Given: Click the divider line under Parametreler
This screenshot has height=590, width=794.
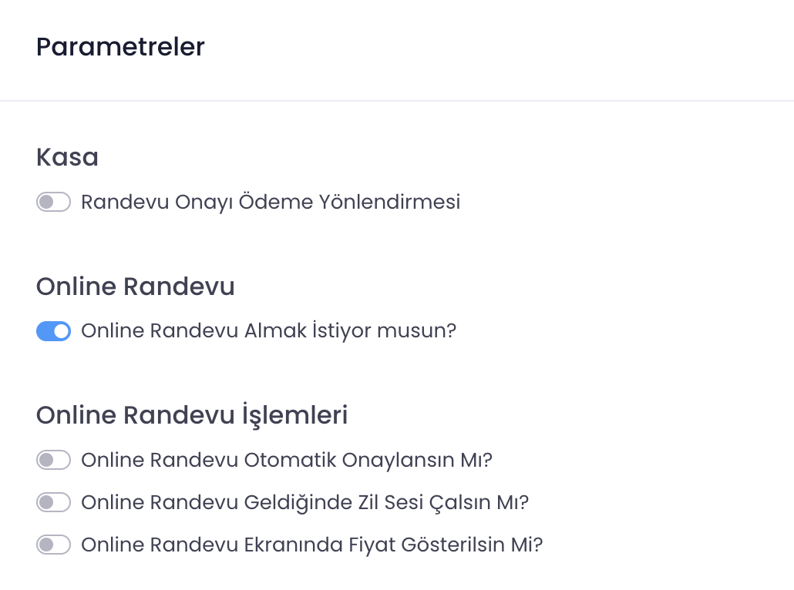Looking at the screenshot, I should click(397, 101).
